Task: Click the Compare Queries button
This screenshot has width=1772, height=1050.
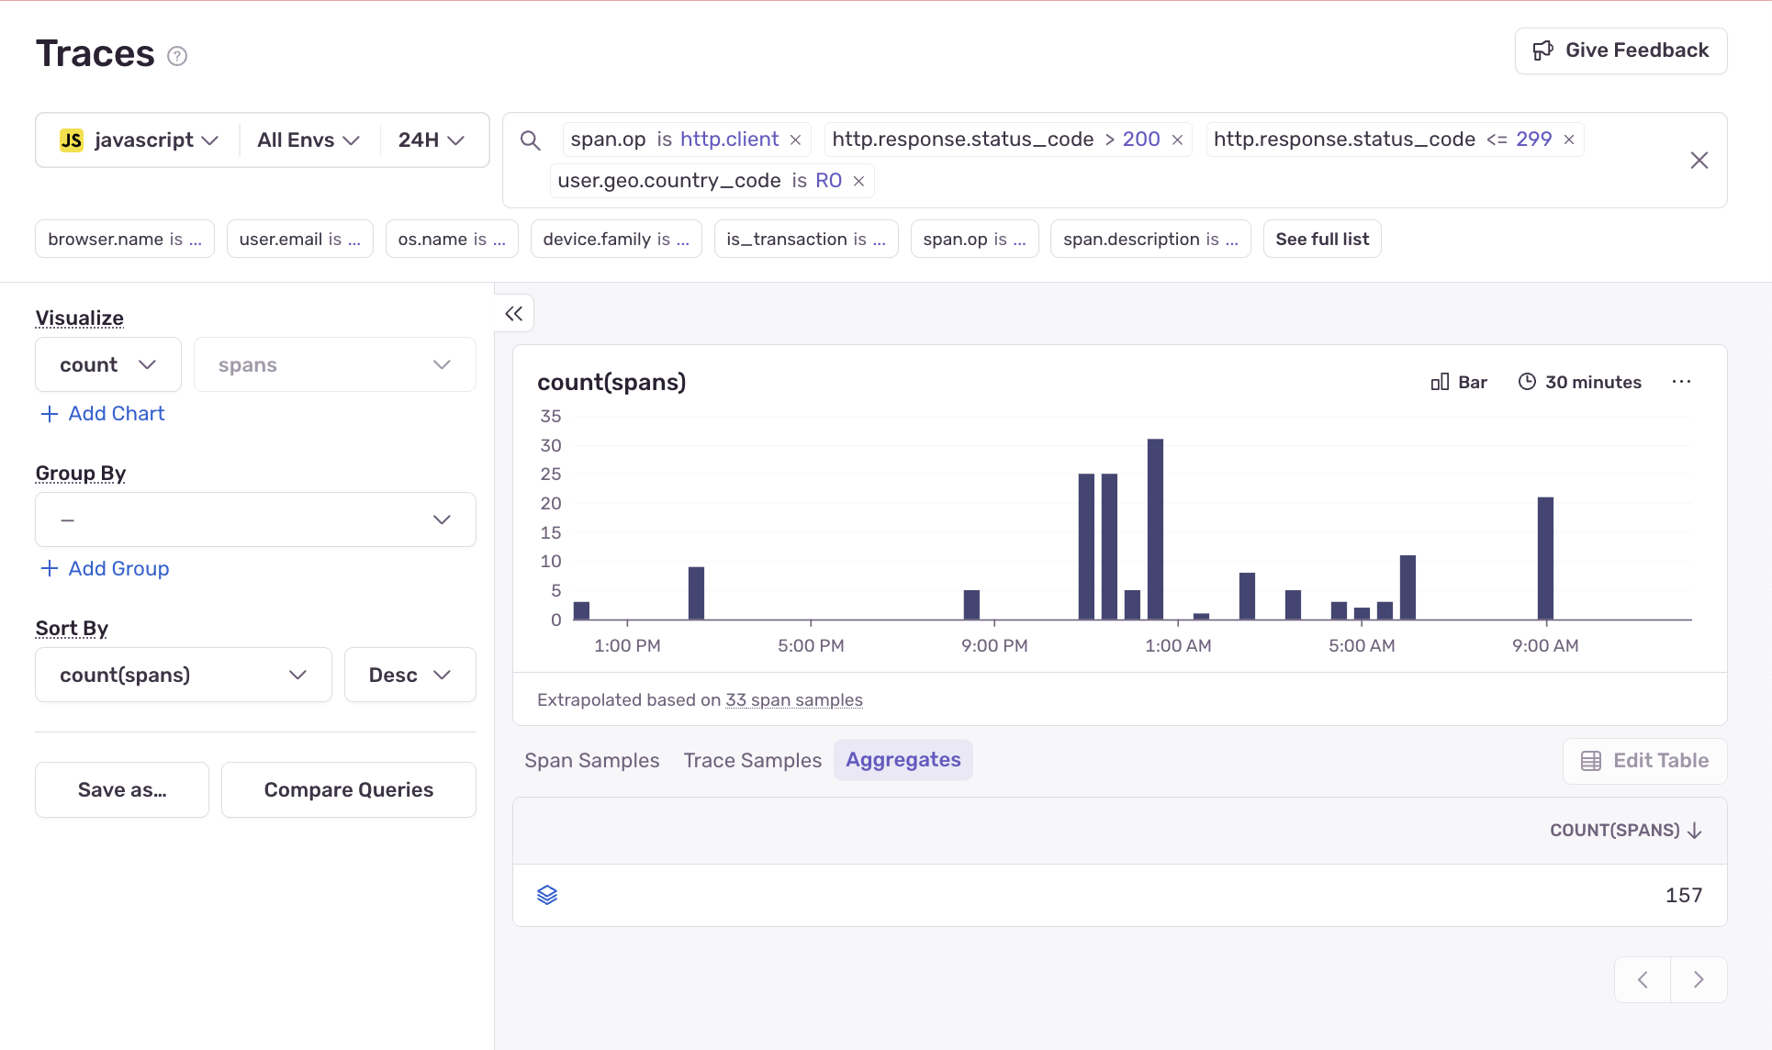Action: (348, 789)
